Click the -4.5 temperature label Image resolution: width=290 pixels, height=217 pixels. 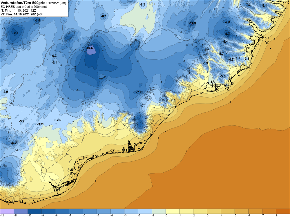click(x=238, y=58)
